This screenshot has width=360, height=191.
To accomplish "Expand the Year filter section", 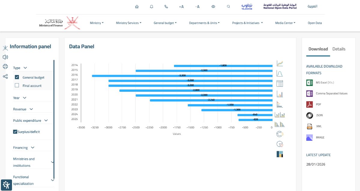I will point(20,98).
